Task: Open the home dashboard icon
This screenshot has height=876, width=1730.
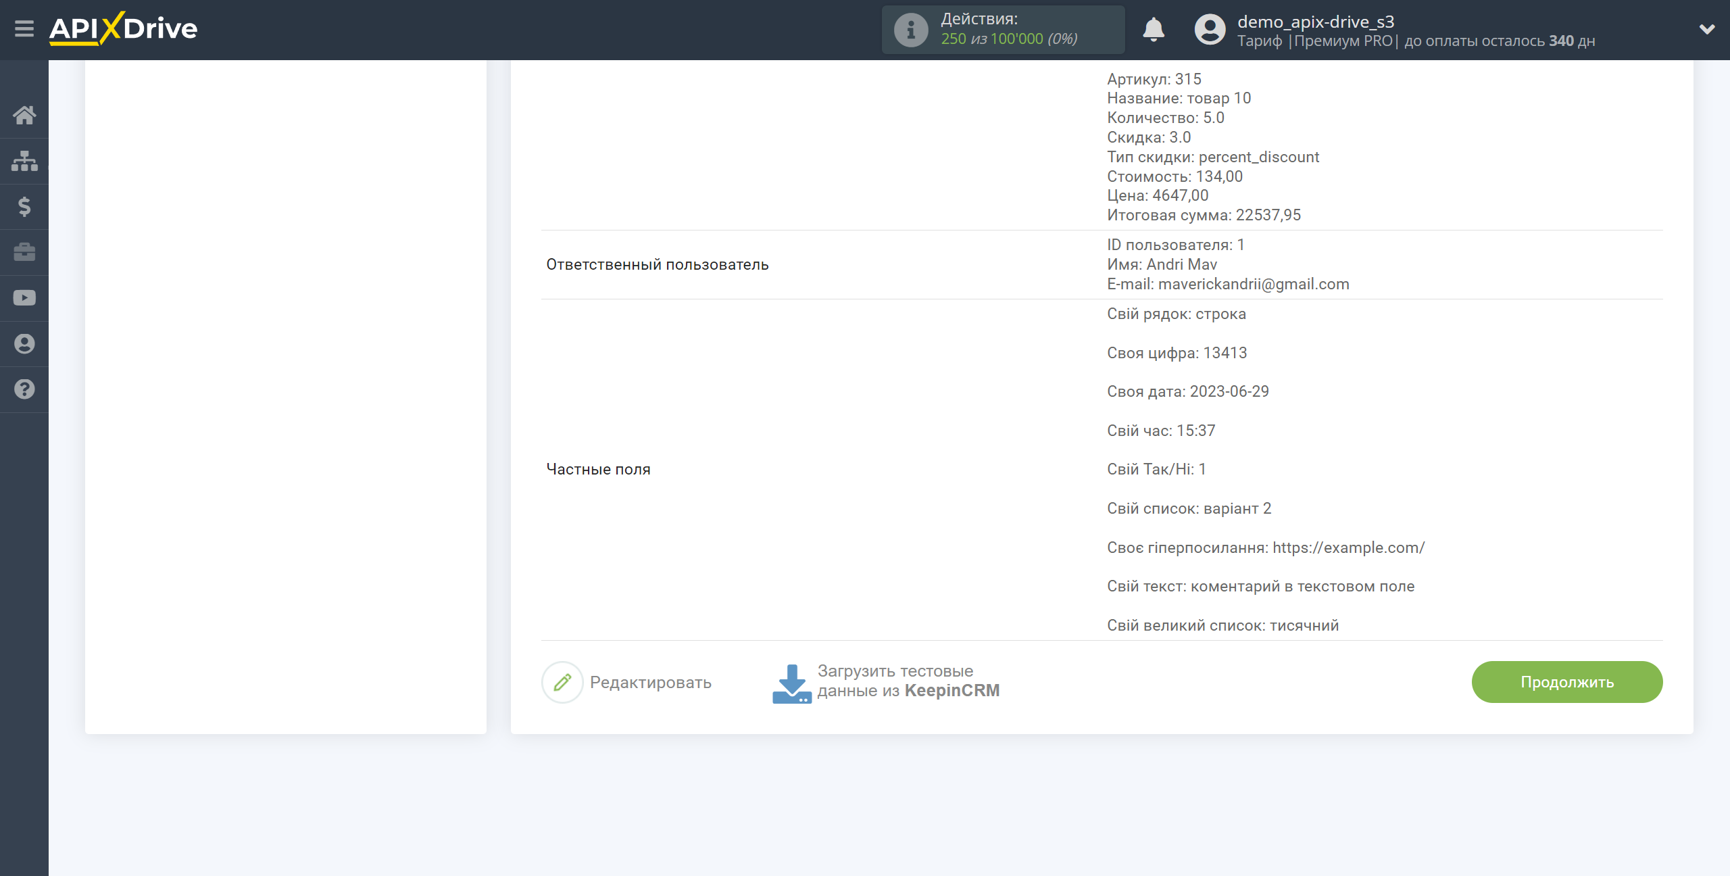Action: click(24, 115)
